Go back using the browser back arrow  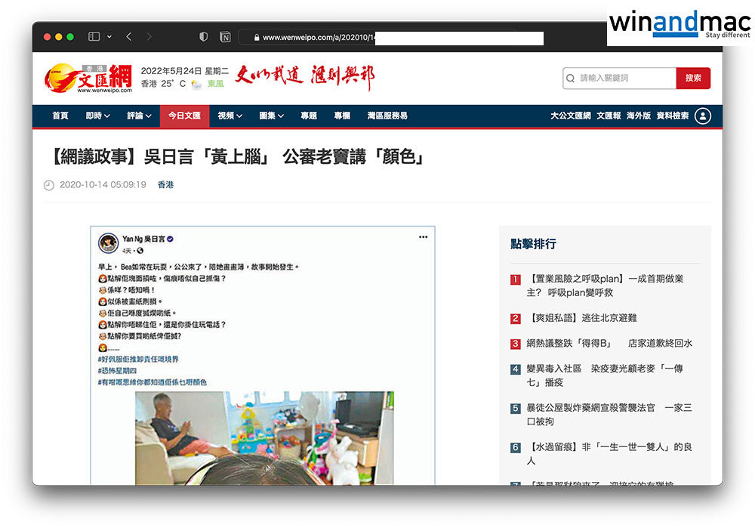point(129,36)
